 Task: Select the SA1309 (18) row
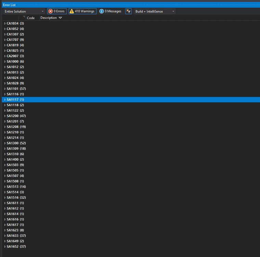tap(131, 148)
